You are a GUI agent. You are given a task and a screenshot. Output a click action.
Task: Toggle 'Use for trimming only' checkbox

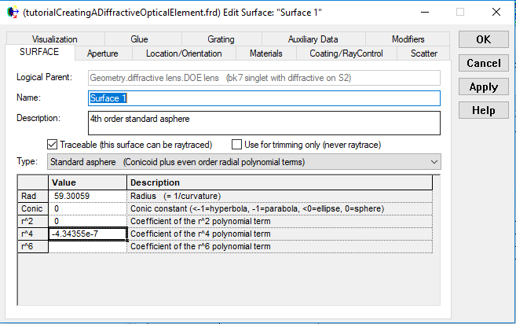click(237, 144)
